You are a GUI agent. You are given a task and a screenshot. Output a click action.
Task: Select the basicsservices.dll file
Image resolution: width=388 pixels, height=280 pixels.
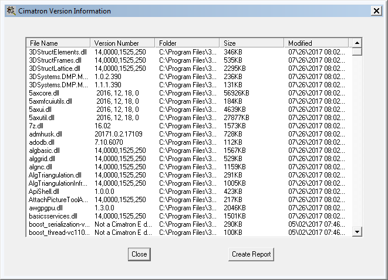coord(53,216)
